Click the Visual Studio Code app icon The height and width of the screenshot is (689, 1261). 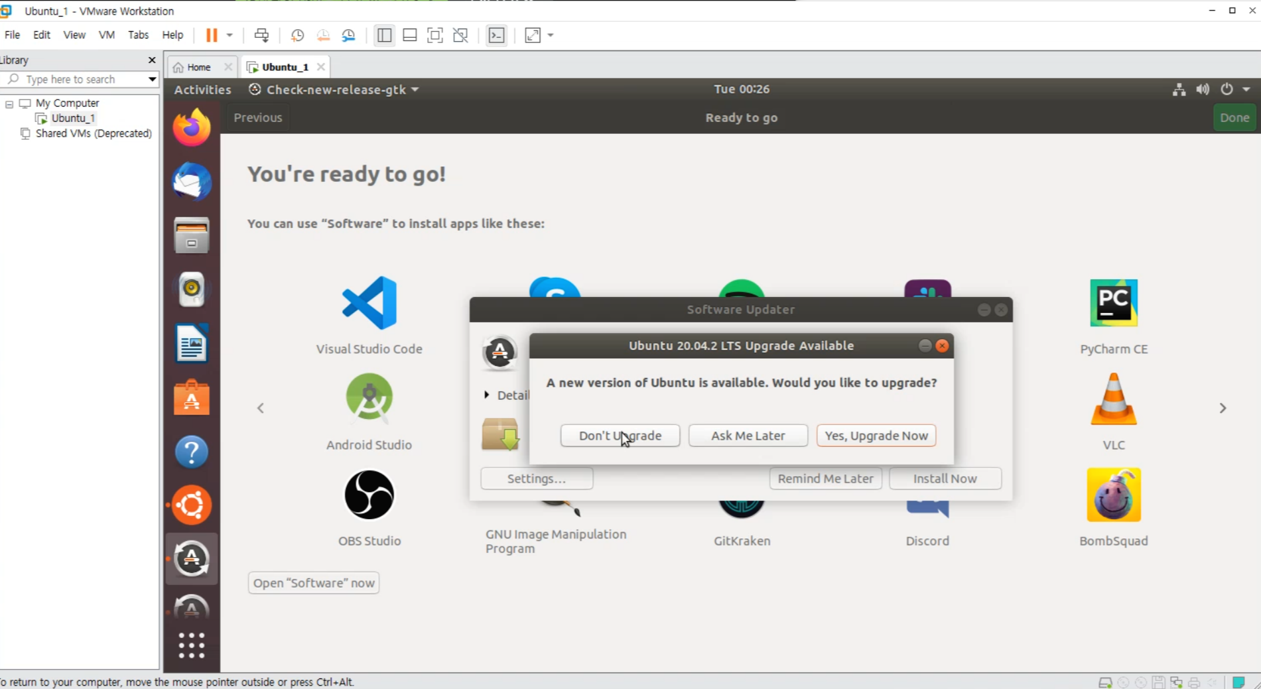[x=369, y=303]
